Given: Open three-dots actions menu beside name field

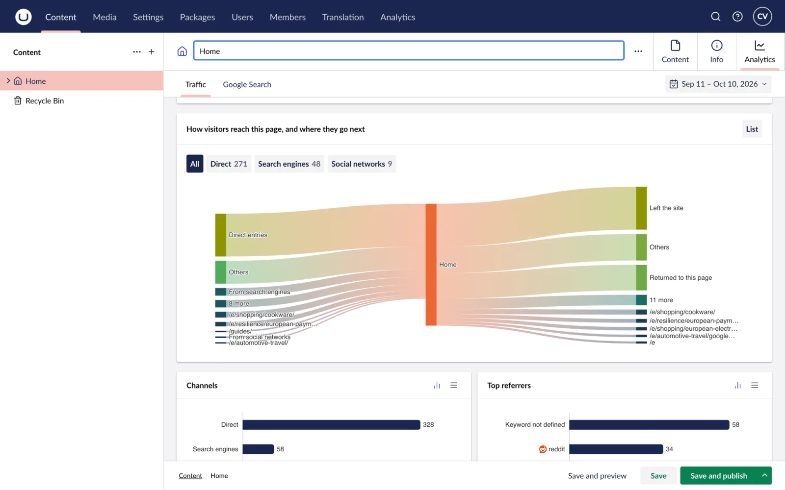Looking at the screenshot, I should click(638, 51).
